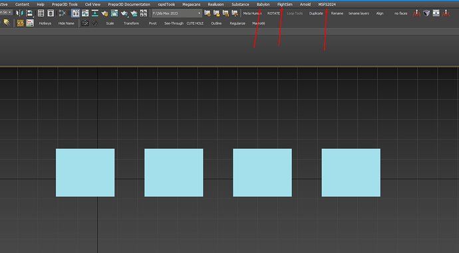Click the Pivot macro button
The width and height of the screenshot is (459, 253).
[152, 23]
